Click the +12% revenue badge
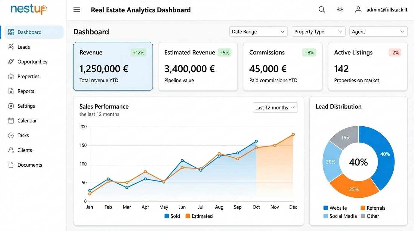The width and height of the screenshot is (414, 231). tap(138, 53)
